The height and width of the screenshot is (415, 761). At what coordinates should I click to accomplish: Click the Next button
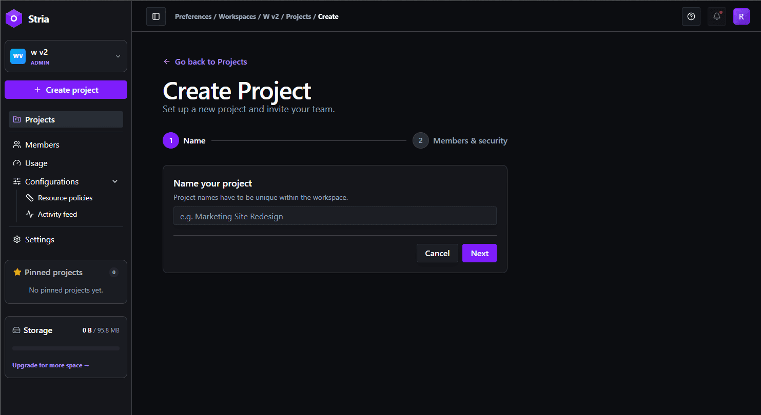point(479,253)
